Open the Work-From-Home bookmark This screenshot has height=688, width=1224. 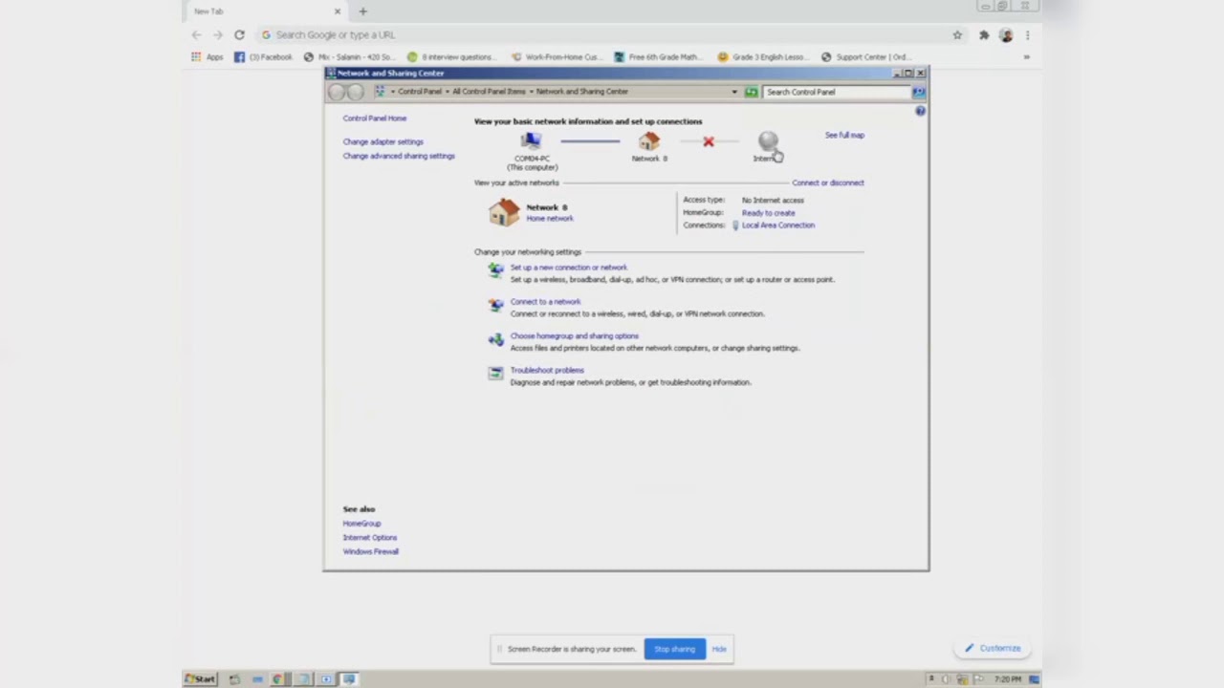557,56
